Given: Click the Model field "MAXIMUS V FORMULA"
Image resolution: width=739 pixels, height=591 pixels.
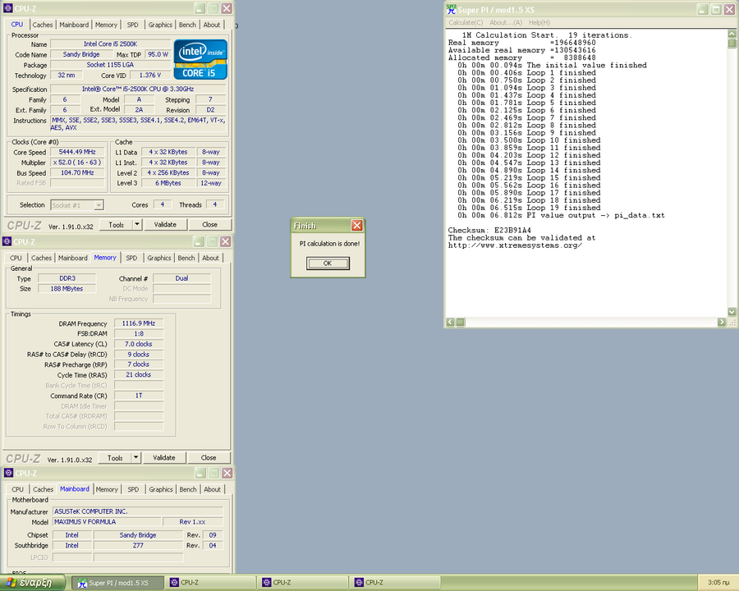Looking at the screenshot, I should (x=107, y=522).
